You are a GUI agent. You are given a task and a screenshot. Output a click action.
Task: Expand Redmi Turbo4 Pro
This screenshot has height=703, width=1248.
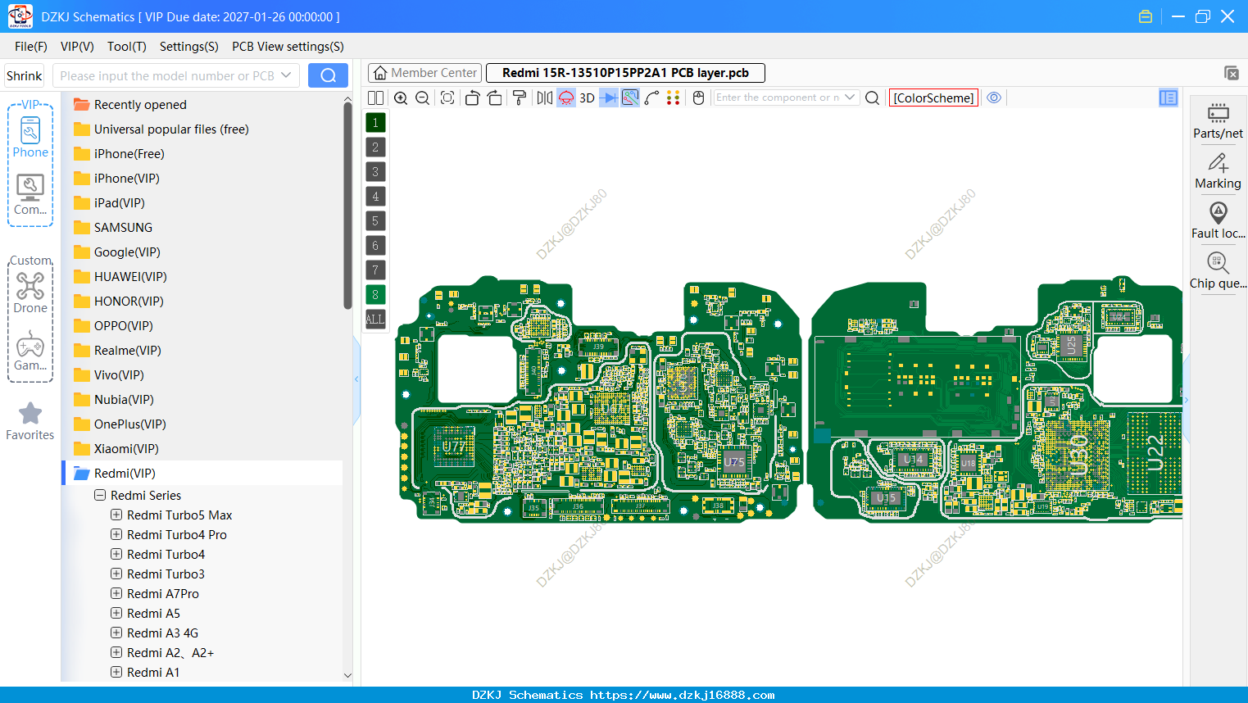[x=116, y=534]
